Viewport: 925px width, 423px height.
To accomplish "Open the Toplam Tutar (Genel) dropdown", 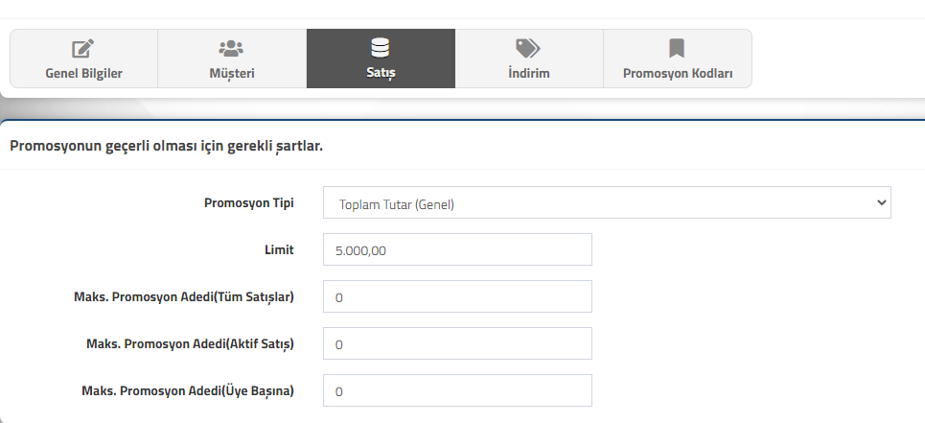I will 607,203.
